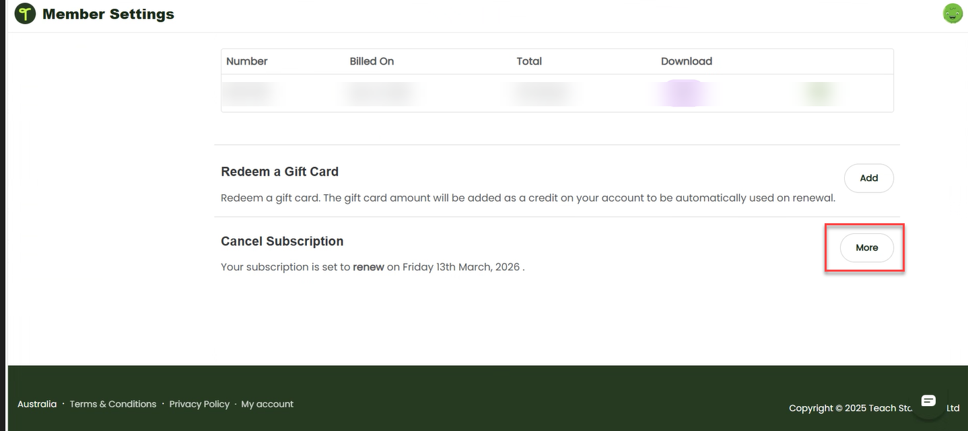968x431 pixels.
Task: Click the copyright 2025 Teach Starter text
Action: coord(874,408)
